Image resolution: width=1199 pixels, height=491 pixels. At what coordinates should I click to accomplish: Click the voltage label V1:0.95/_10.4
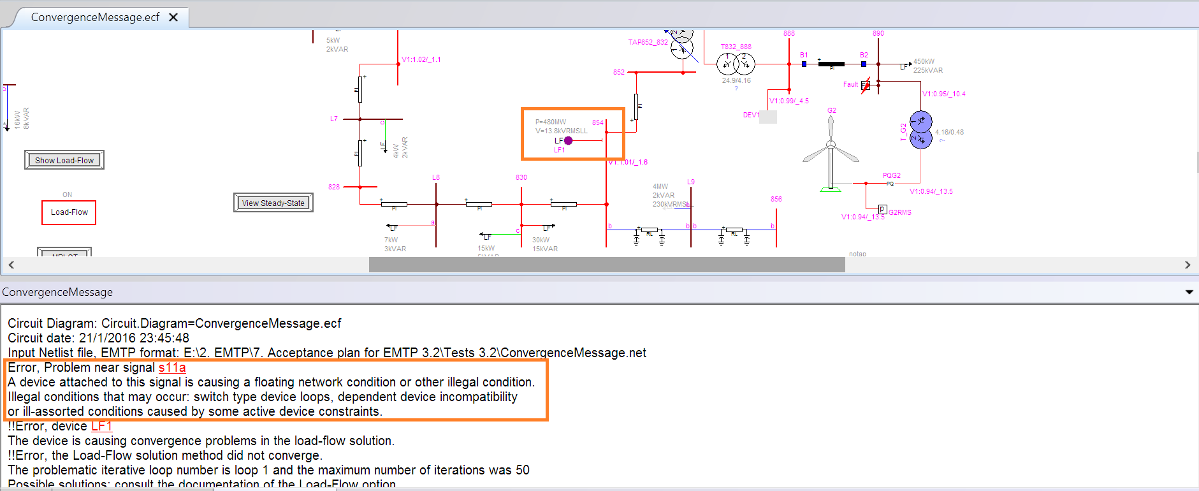[x=944, y=94]
